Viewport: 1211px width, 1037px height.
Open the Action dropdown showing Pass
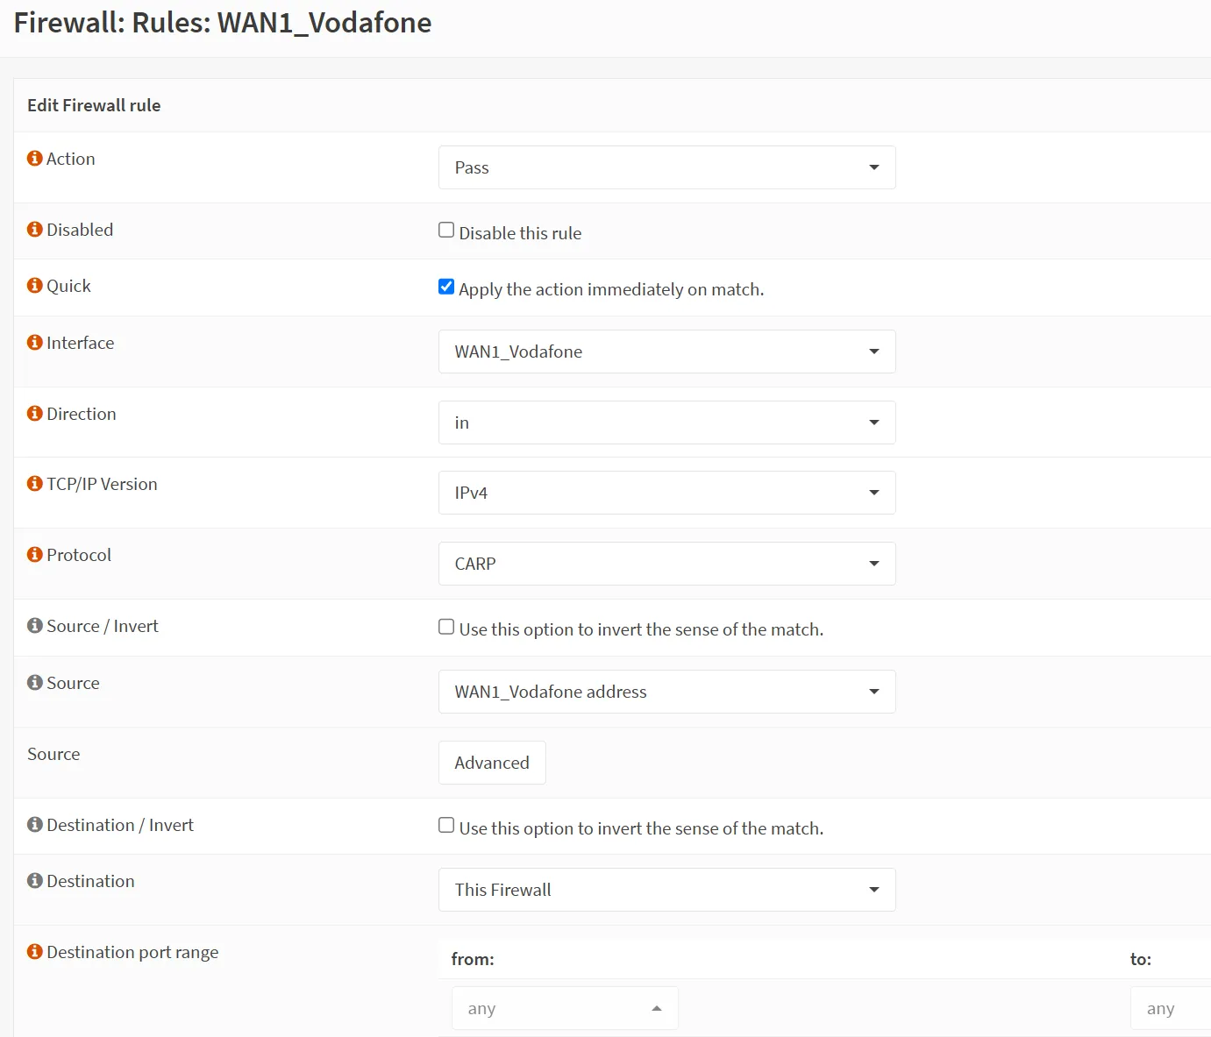pyautogui.click(x=667, y=167)
